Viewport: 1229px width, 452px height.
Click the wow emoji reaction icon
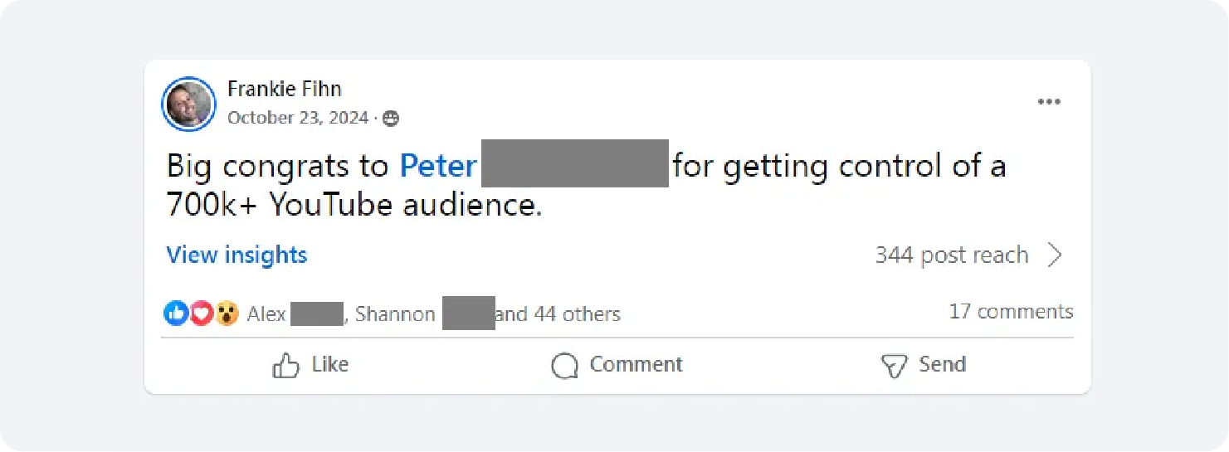pyautogui.click(x=227, y=313)
